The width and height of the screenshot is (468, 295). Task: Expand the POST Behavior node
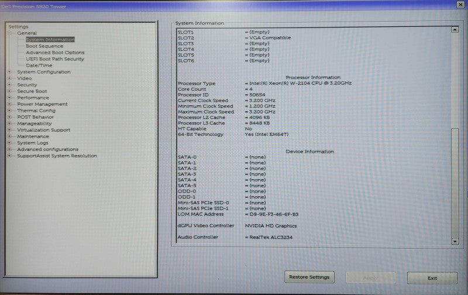pyautogui.click(x=9, y=117)
